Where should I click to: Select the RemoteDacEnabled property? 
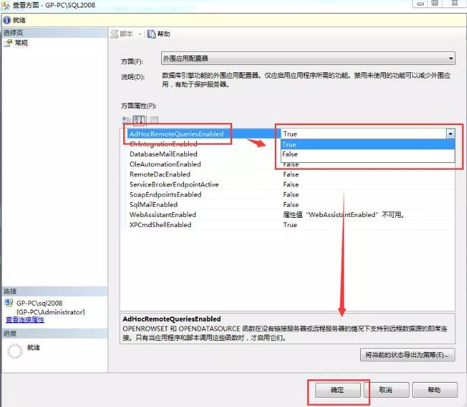[x=160, y=174]
